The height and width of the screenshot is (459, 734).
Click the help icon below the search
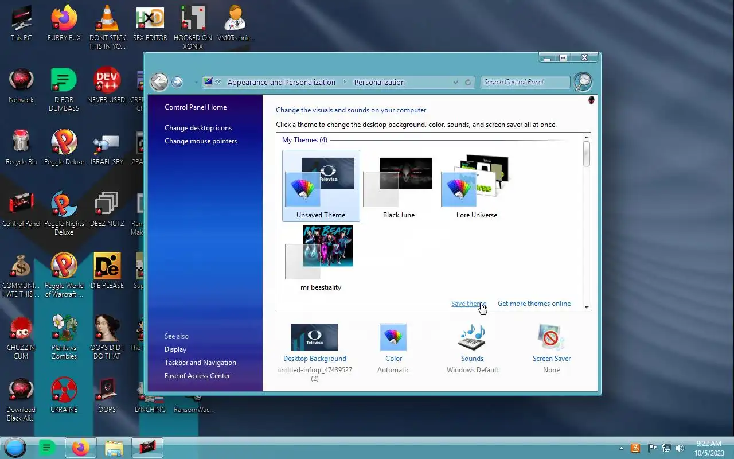click(x=591, y=100)
